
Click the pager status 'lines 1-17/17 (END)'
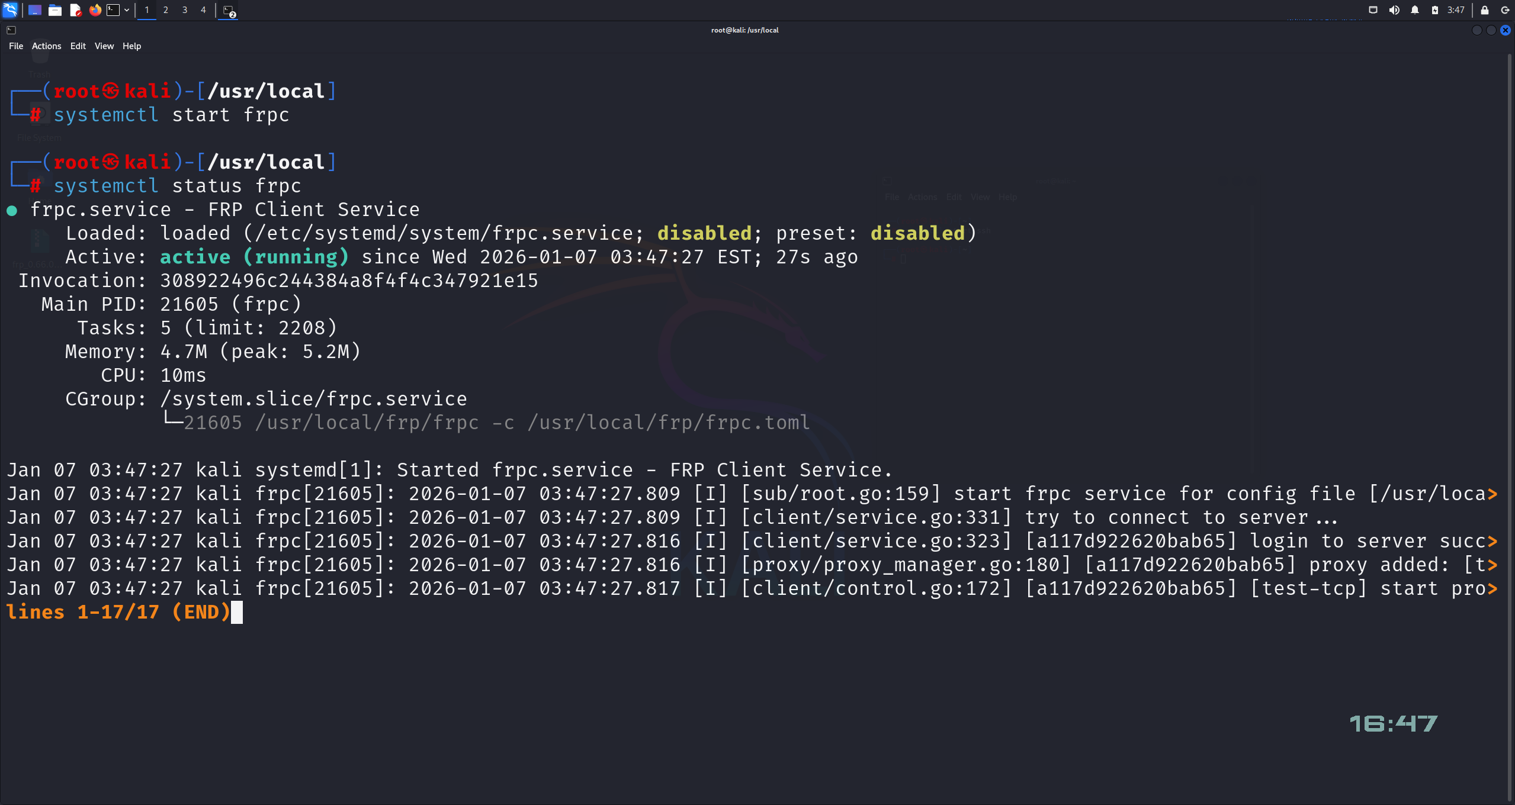click(x=118, y=612)
